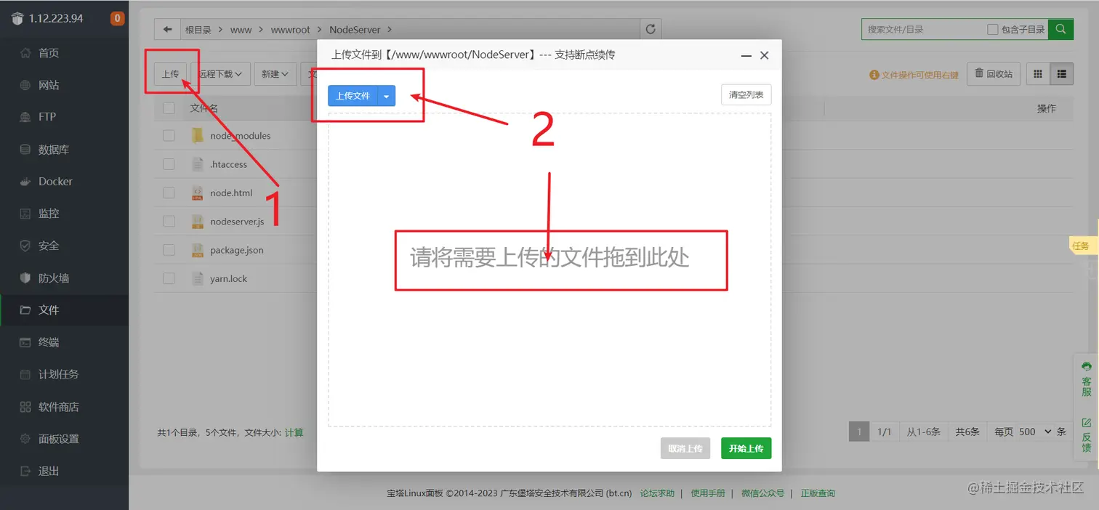Click the node_modules folder icon
This screenshot has height=510, width=1099.
[197, 135]
